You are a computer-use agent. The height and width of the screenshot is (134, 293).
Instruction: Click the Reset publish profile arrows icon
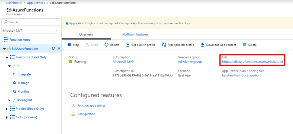(164, 45)
